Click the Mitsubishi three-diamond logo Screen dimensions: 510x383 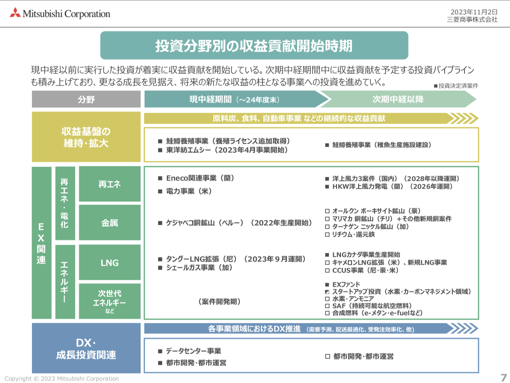click(15, 13)
